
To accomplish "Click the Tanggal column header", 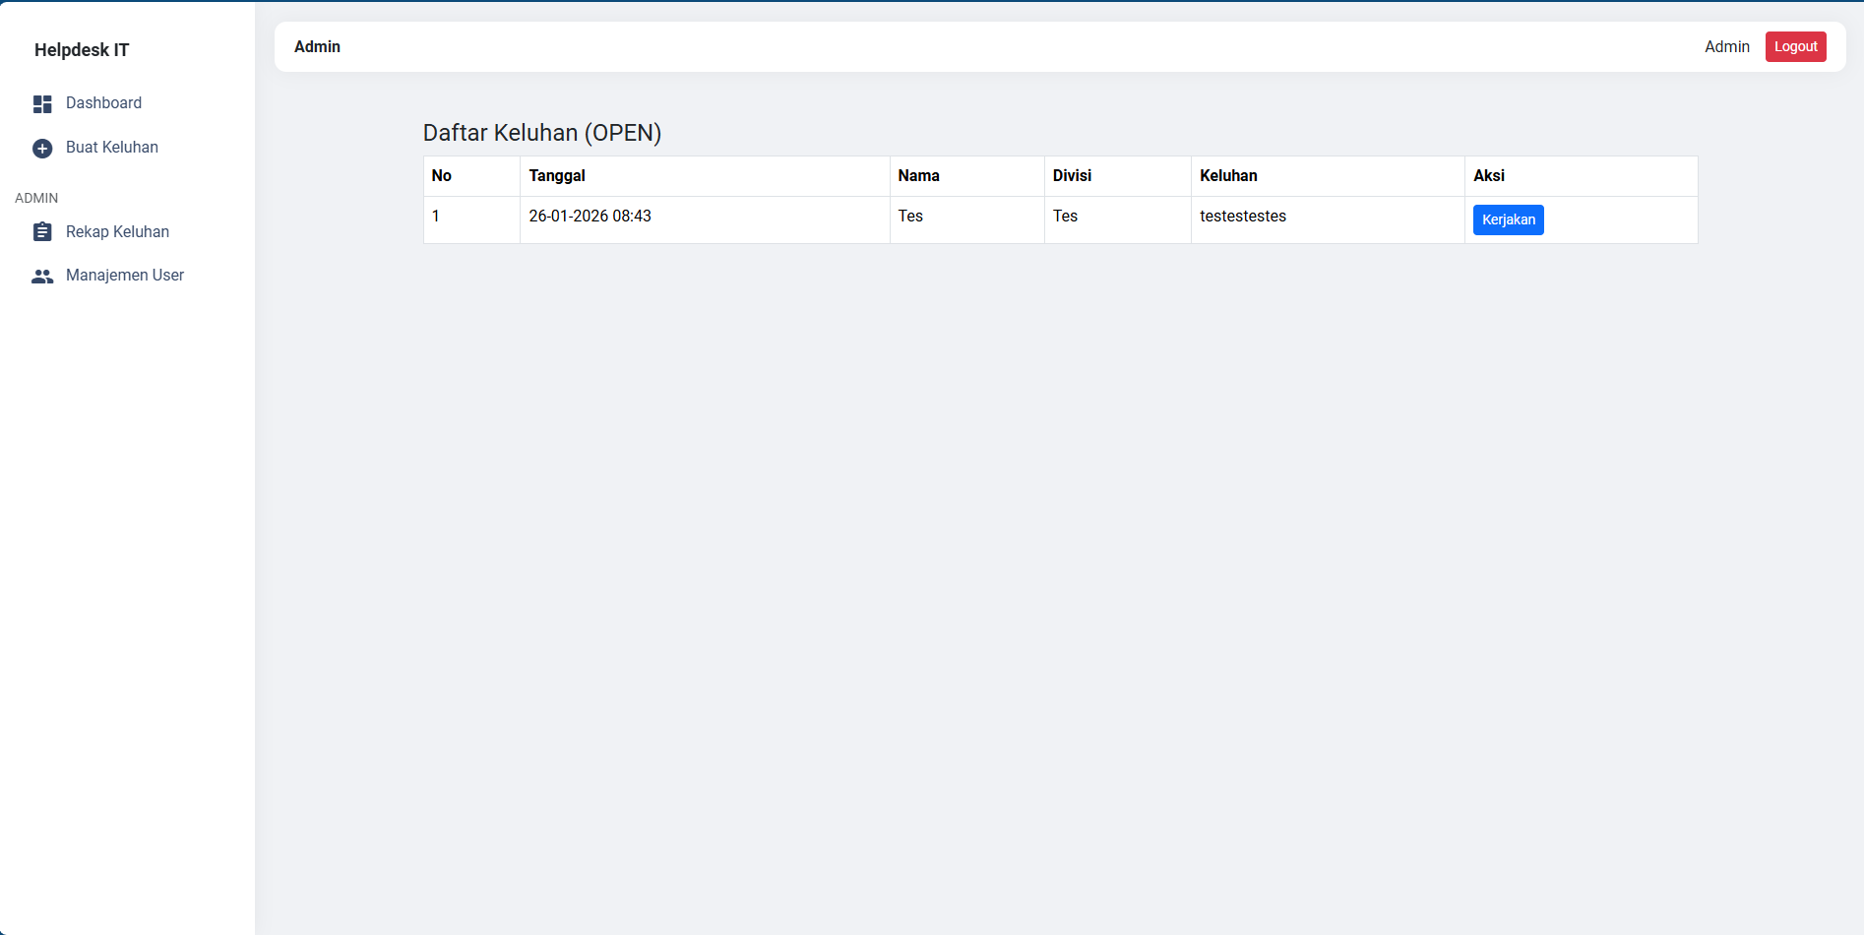I will pos(557,176).
